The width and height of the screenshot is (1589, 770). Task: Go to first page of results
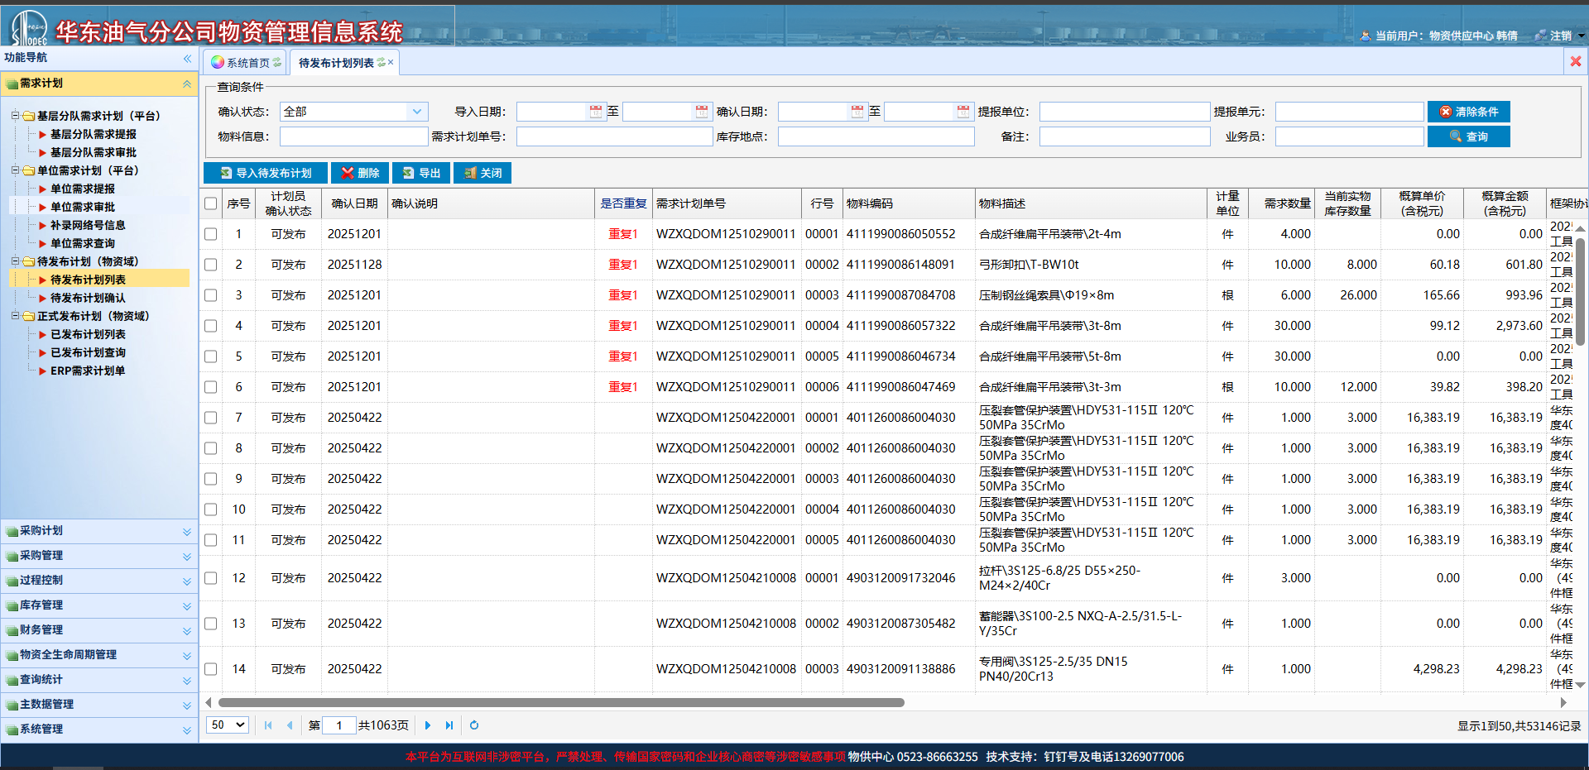click(x=268, y=725)
